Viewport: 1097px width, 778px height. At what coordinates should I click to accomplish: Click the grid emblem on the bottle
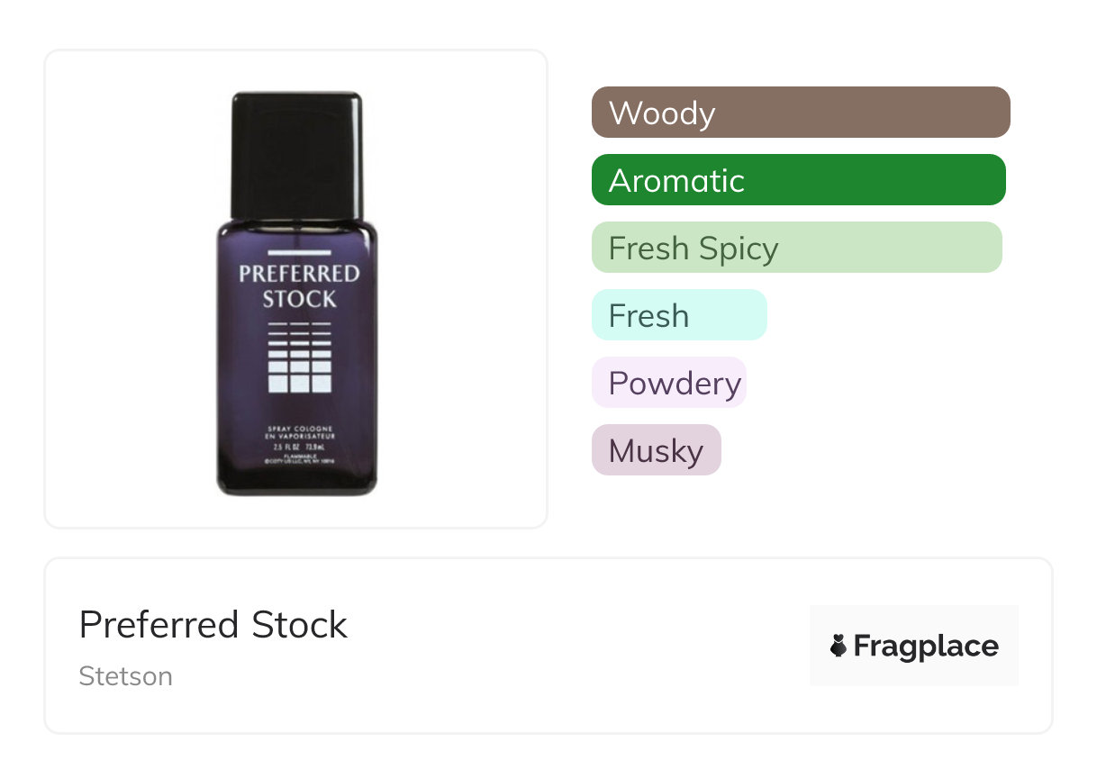click(x=300, y=356)
